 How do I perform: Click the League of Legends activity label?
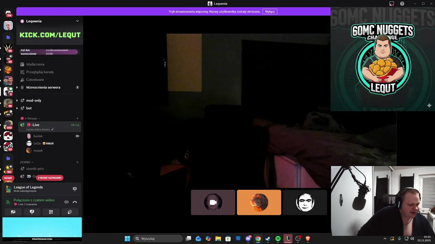pyautogui.click(x=28, y=187)
